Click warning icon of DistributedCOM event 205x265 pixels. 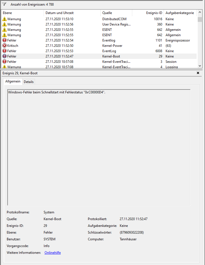point(4,19)
